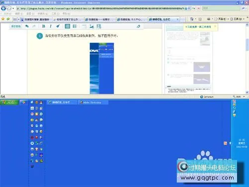Image resolution: width=249 pixels, height=187 pixels.
Task: Switch to the 任务栏变宽了怎么办 tab
Action: point(68,19)
